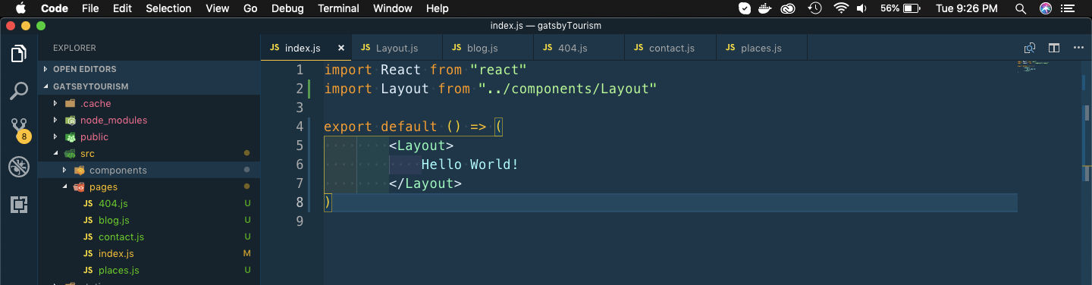Open Siri from the menu bar
This screenshot has height=285, width=1092.
click(1046, 8)
